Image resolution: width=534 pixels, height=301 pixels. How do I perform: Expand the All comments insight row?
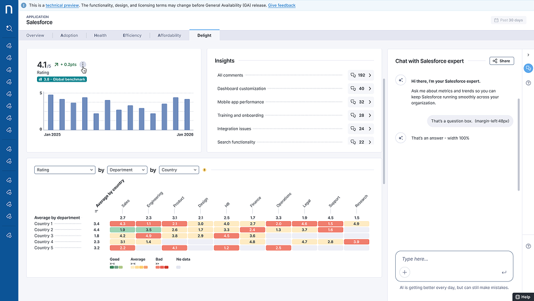(360, 75)
